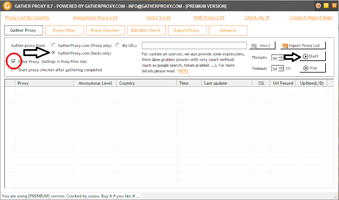
Task: Click the Timeout value field showing 30
Action: [x=275, y=68]
